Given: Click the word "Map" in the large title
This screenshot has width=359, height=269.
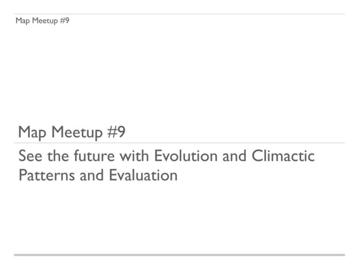Looking at the screenshot, I should [x=32, y=132].
